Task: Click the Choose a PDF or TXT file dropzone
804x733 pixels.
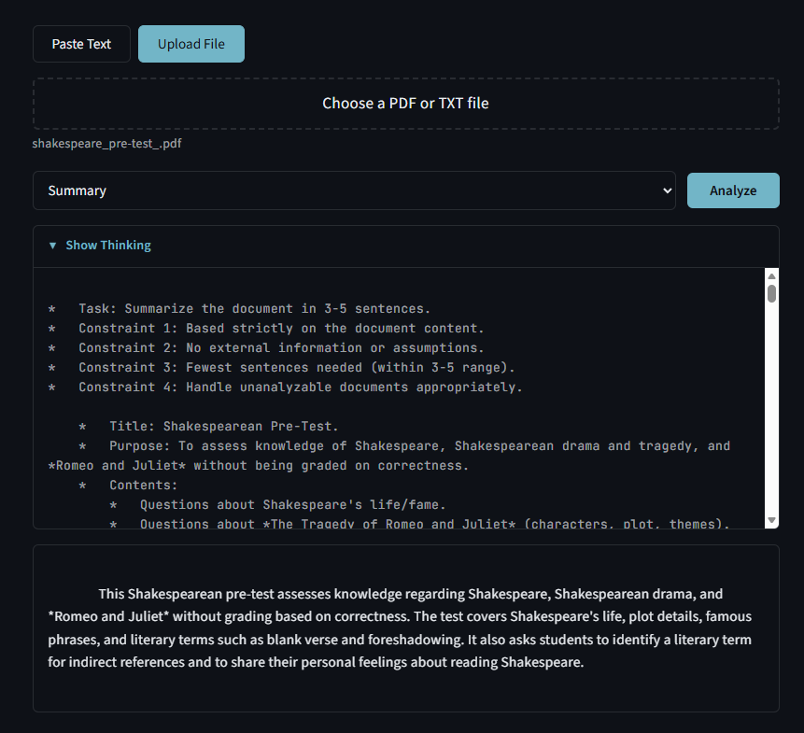Action: 405,104
